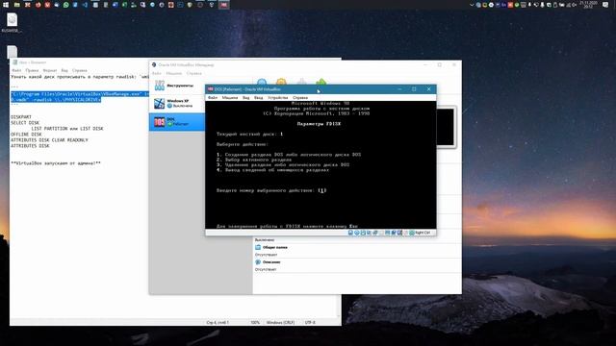Viewport: 616px width, 346px height.
Task: Click the blue new machine toolbar icon
Action: coord(262,82)
